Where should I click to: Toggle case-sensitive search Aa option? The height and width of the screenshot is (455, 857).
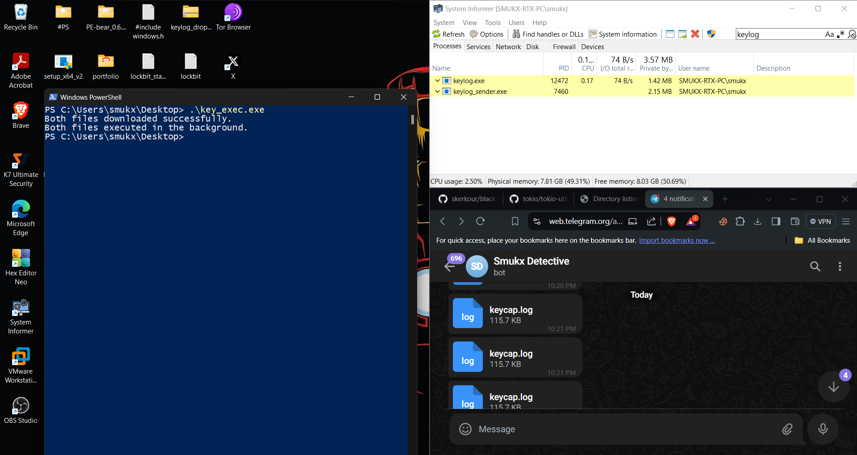(829, 34)
